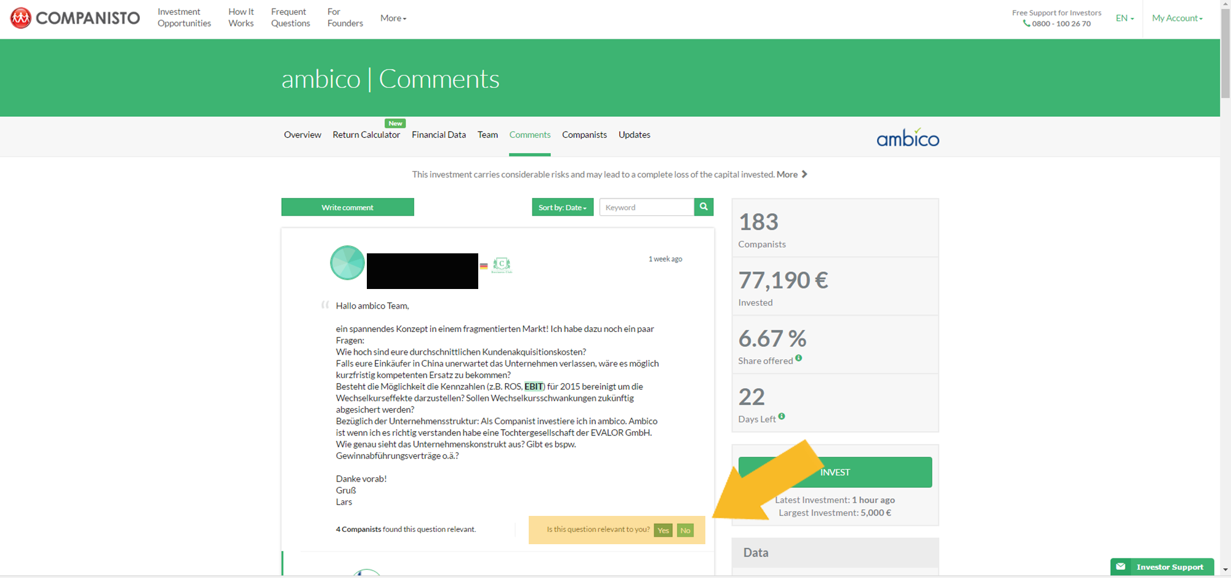This screenshot has height=578, width=1231.
Task: Click the info icon next to Share offered
Action: tap(798, 358)
